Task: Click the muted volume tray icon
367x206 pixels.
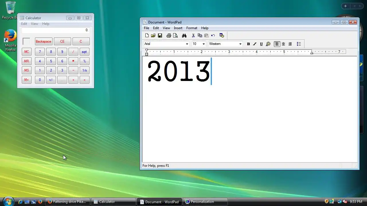Action: 345,202
